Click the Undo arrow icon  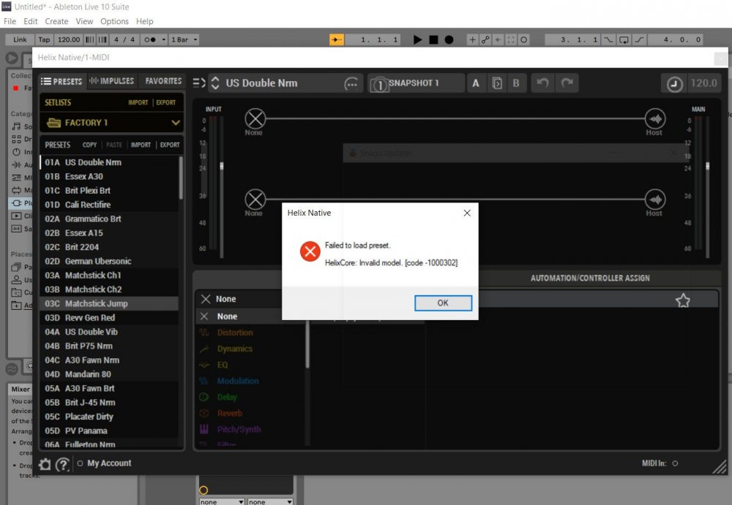pyautogui.click(x=542, y=83)
